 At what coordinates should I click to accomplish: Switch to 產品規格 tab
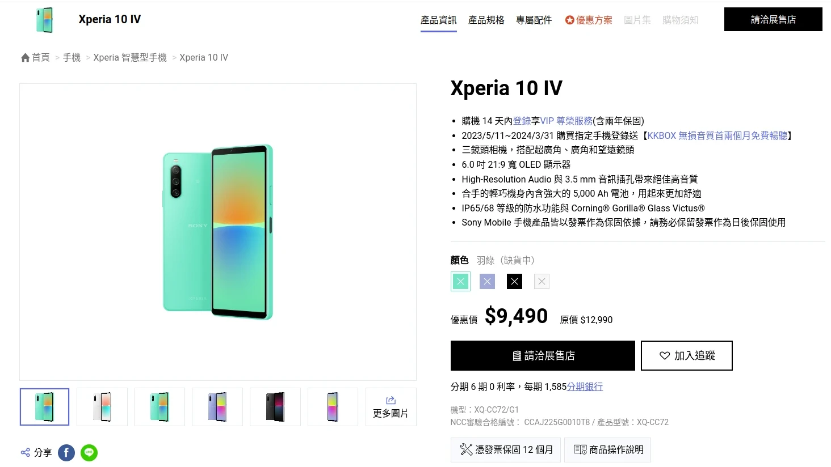[x=486, y=20]
